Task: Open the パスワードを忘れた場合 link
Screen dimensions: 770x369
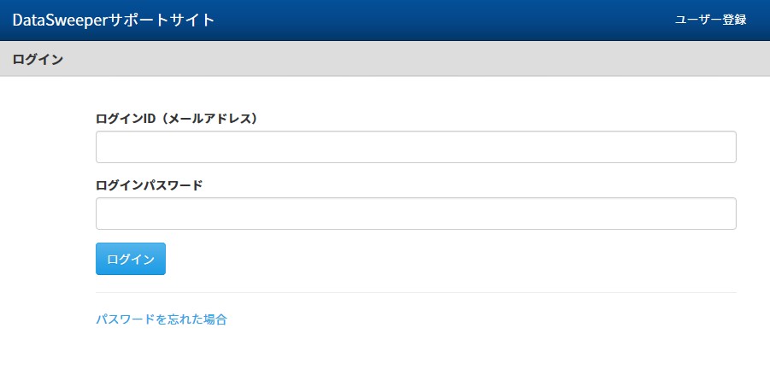Action: 161,319
